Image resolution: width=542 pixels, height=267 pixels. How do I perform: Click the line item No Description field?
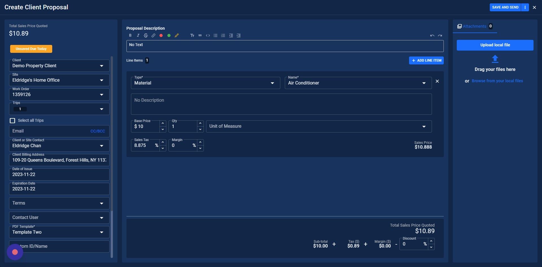(x=281, y=104)
